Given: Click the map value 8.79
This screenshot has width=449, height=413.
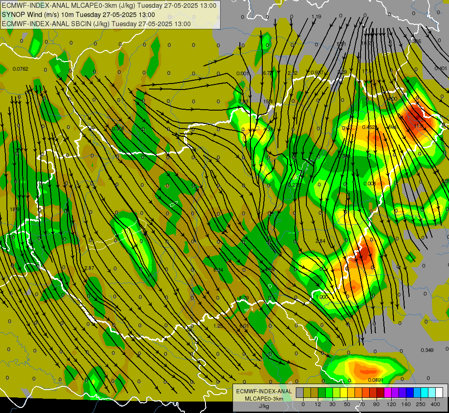Looking at the screenshot, I should click(x=244, y=298).
